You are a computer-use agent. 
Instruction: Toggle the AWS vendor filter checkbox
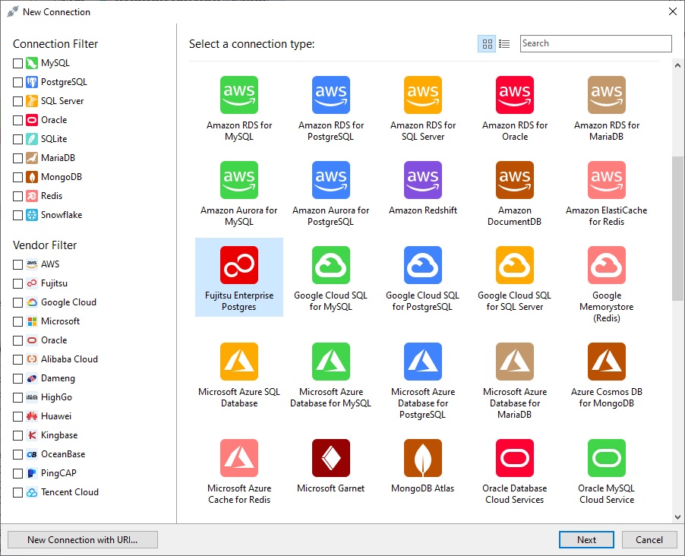[x=18, y=264]
